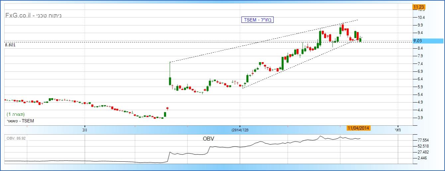Click the tall green gap-up candle
The image size is (445, 171).
coord(170,81)
